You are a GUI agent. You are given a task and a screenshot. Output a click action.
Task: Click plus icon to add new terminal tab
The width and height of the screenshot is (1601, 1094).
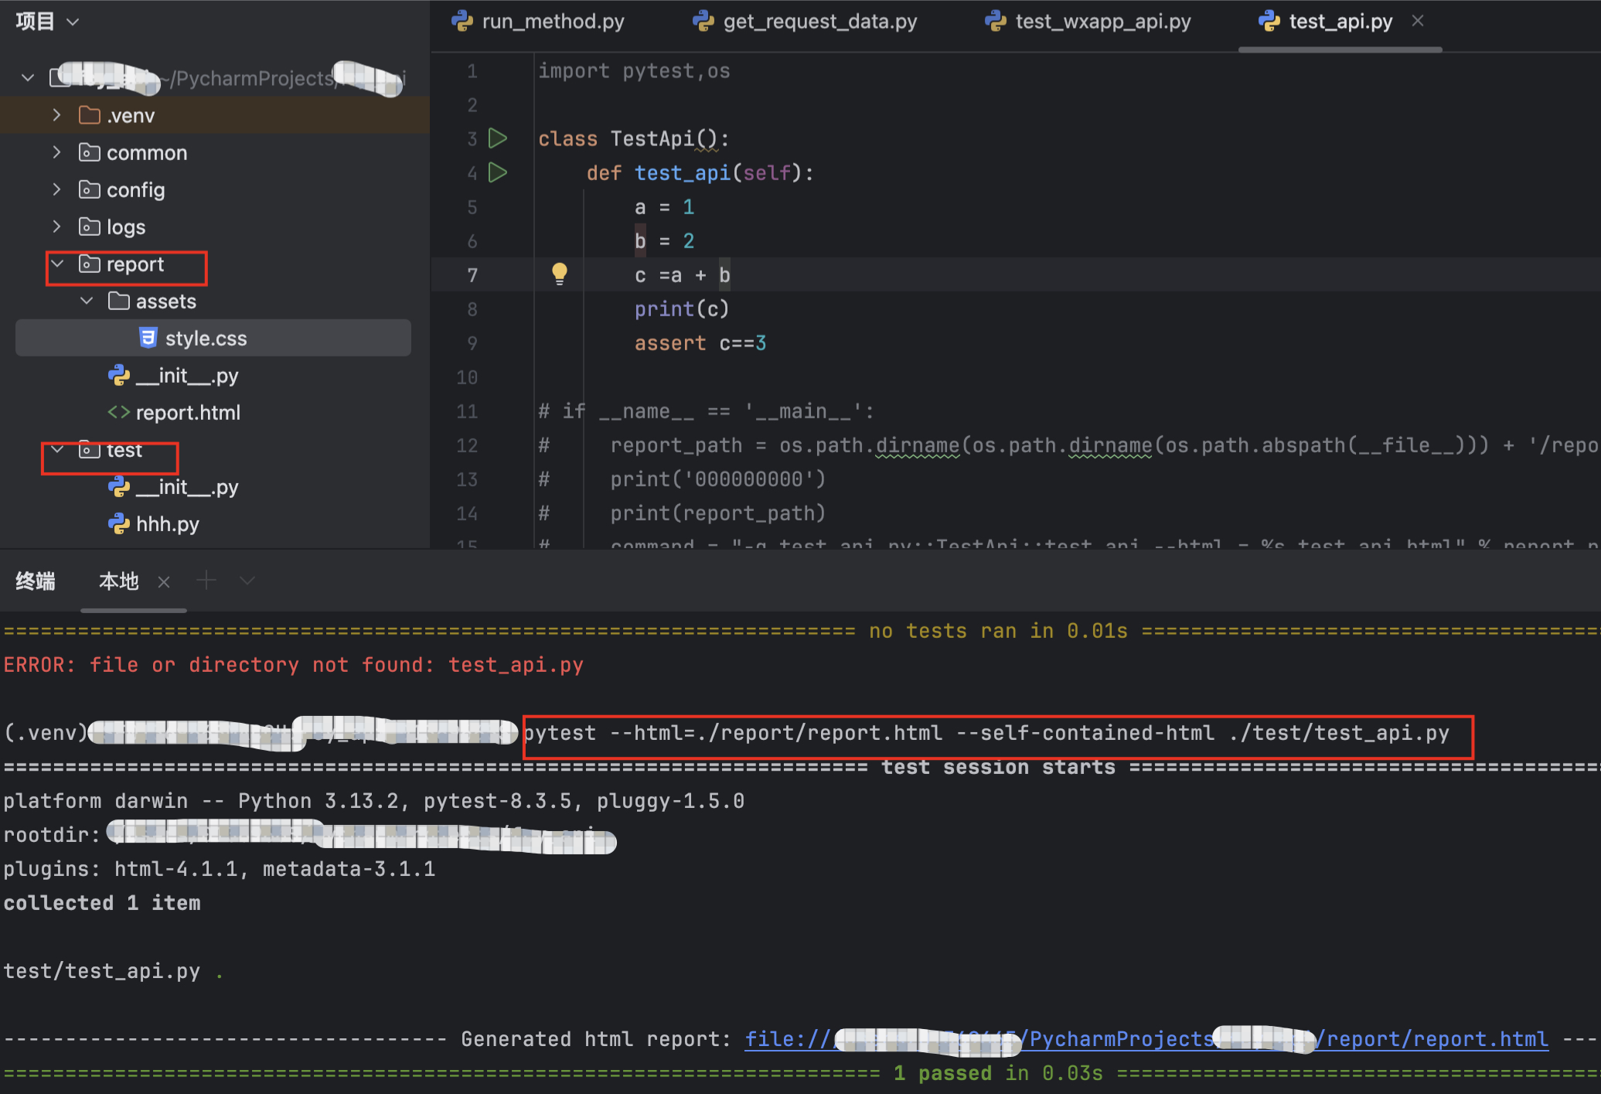point(206,581)
